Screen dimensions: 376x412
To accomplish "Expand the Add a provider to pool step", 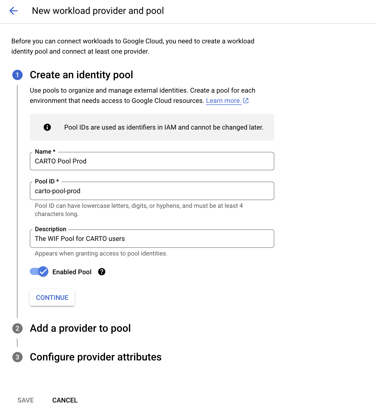I will coord(80,328).
